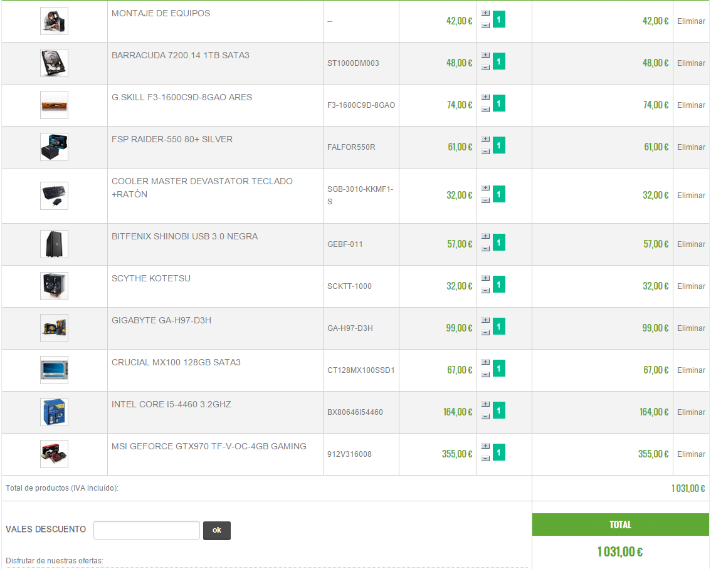
Task: Open BITFENIX SHINOBI case thumbnail
Action: [x=54, y=244]
